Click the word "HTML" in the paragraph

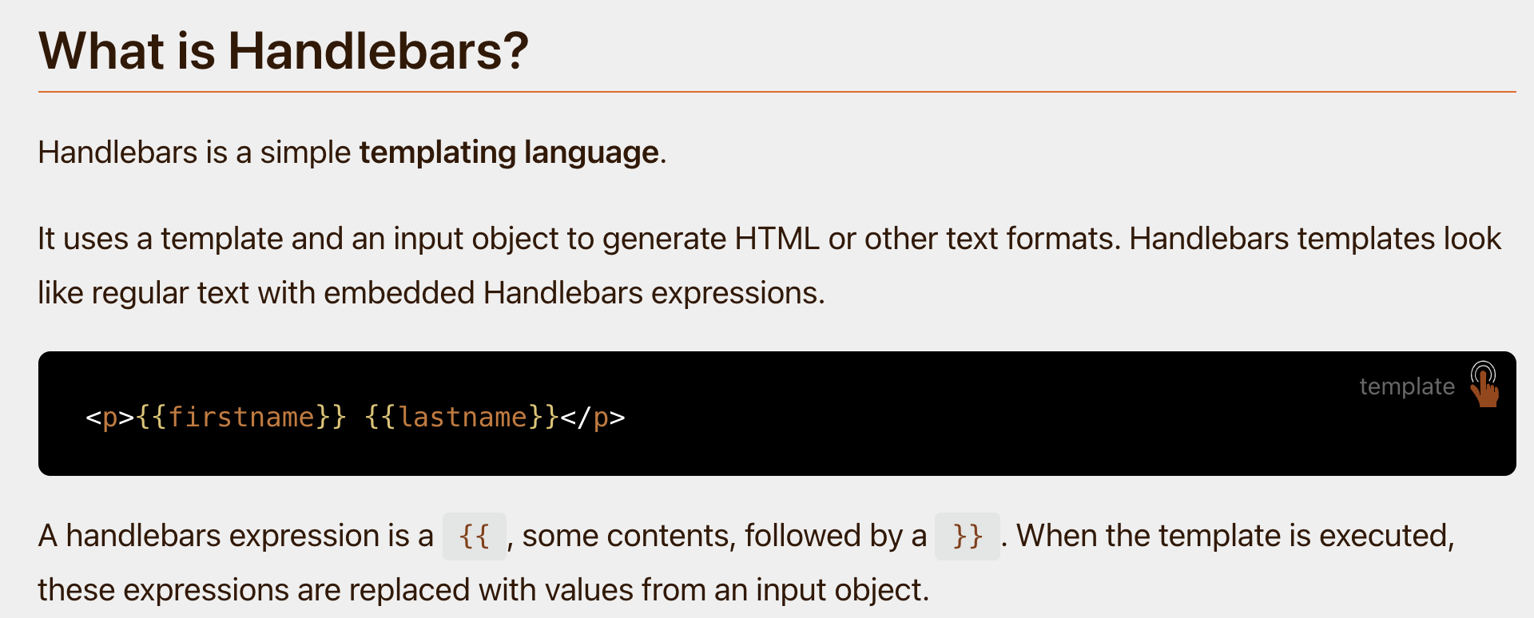coord(777,239)
